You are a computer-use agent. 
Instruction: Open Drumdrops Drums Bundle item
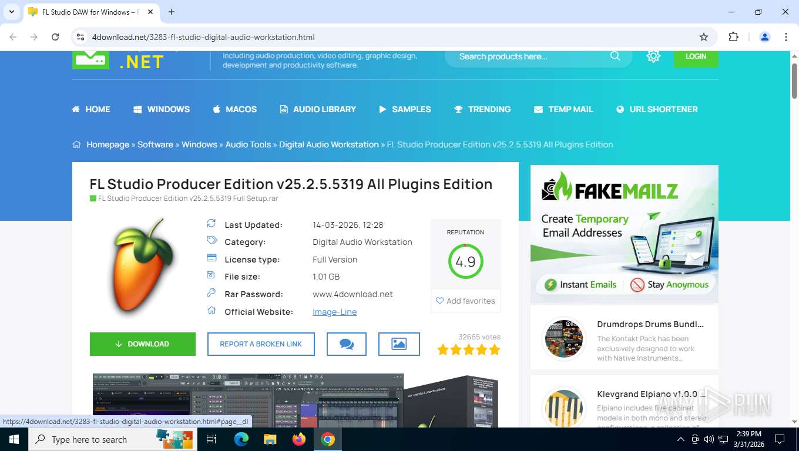(x=650, y=324)
